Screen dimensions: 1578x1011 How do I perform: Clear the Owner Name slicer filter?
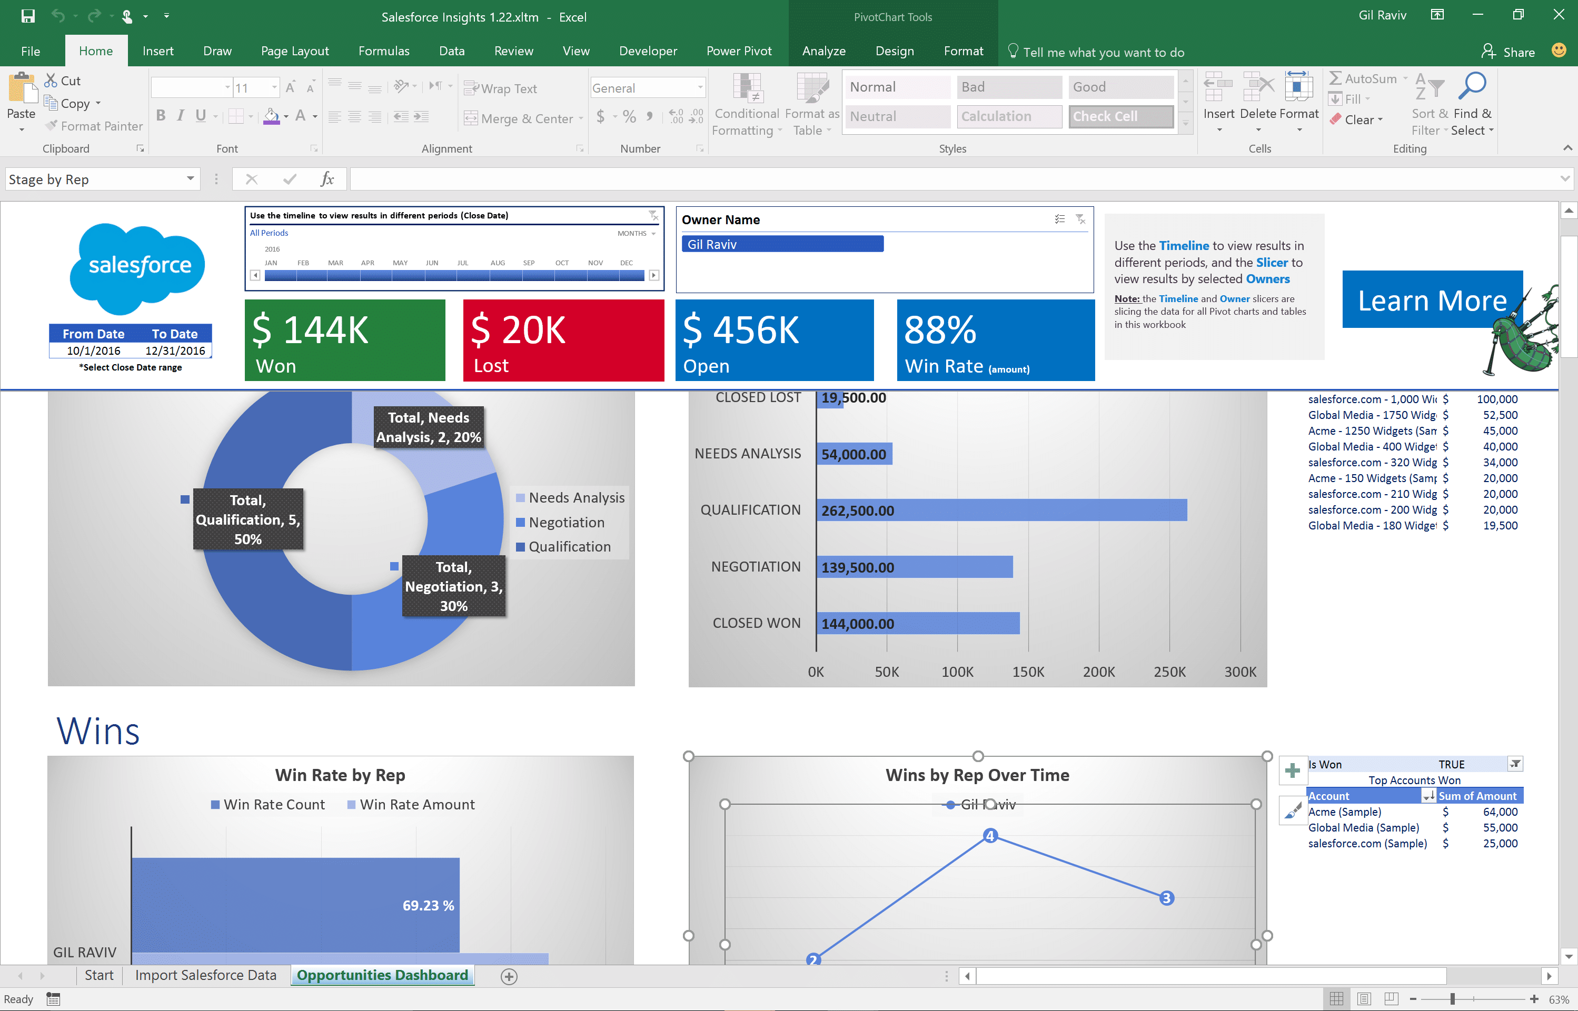[1081, 219]
